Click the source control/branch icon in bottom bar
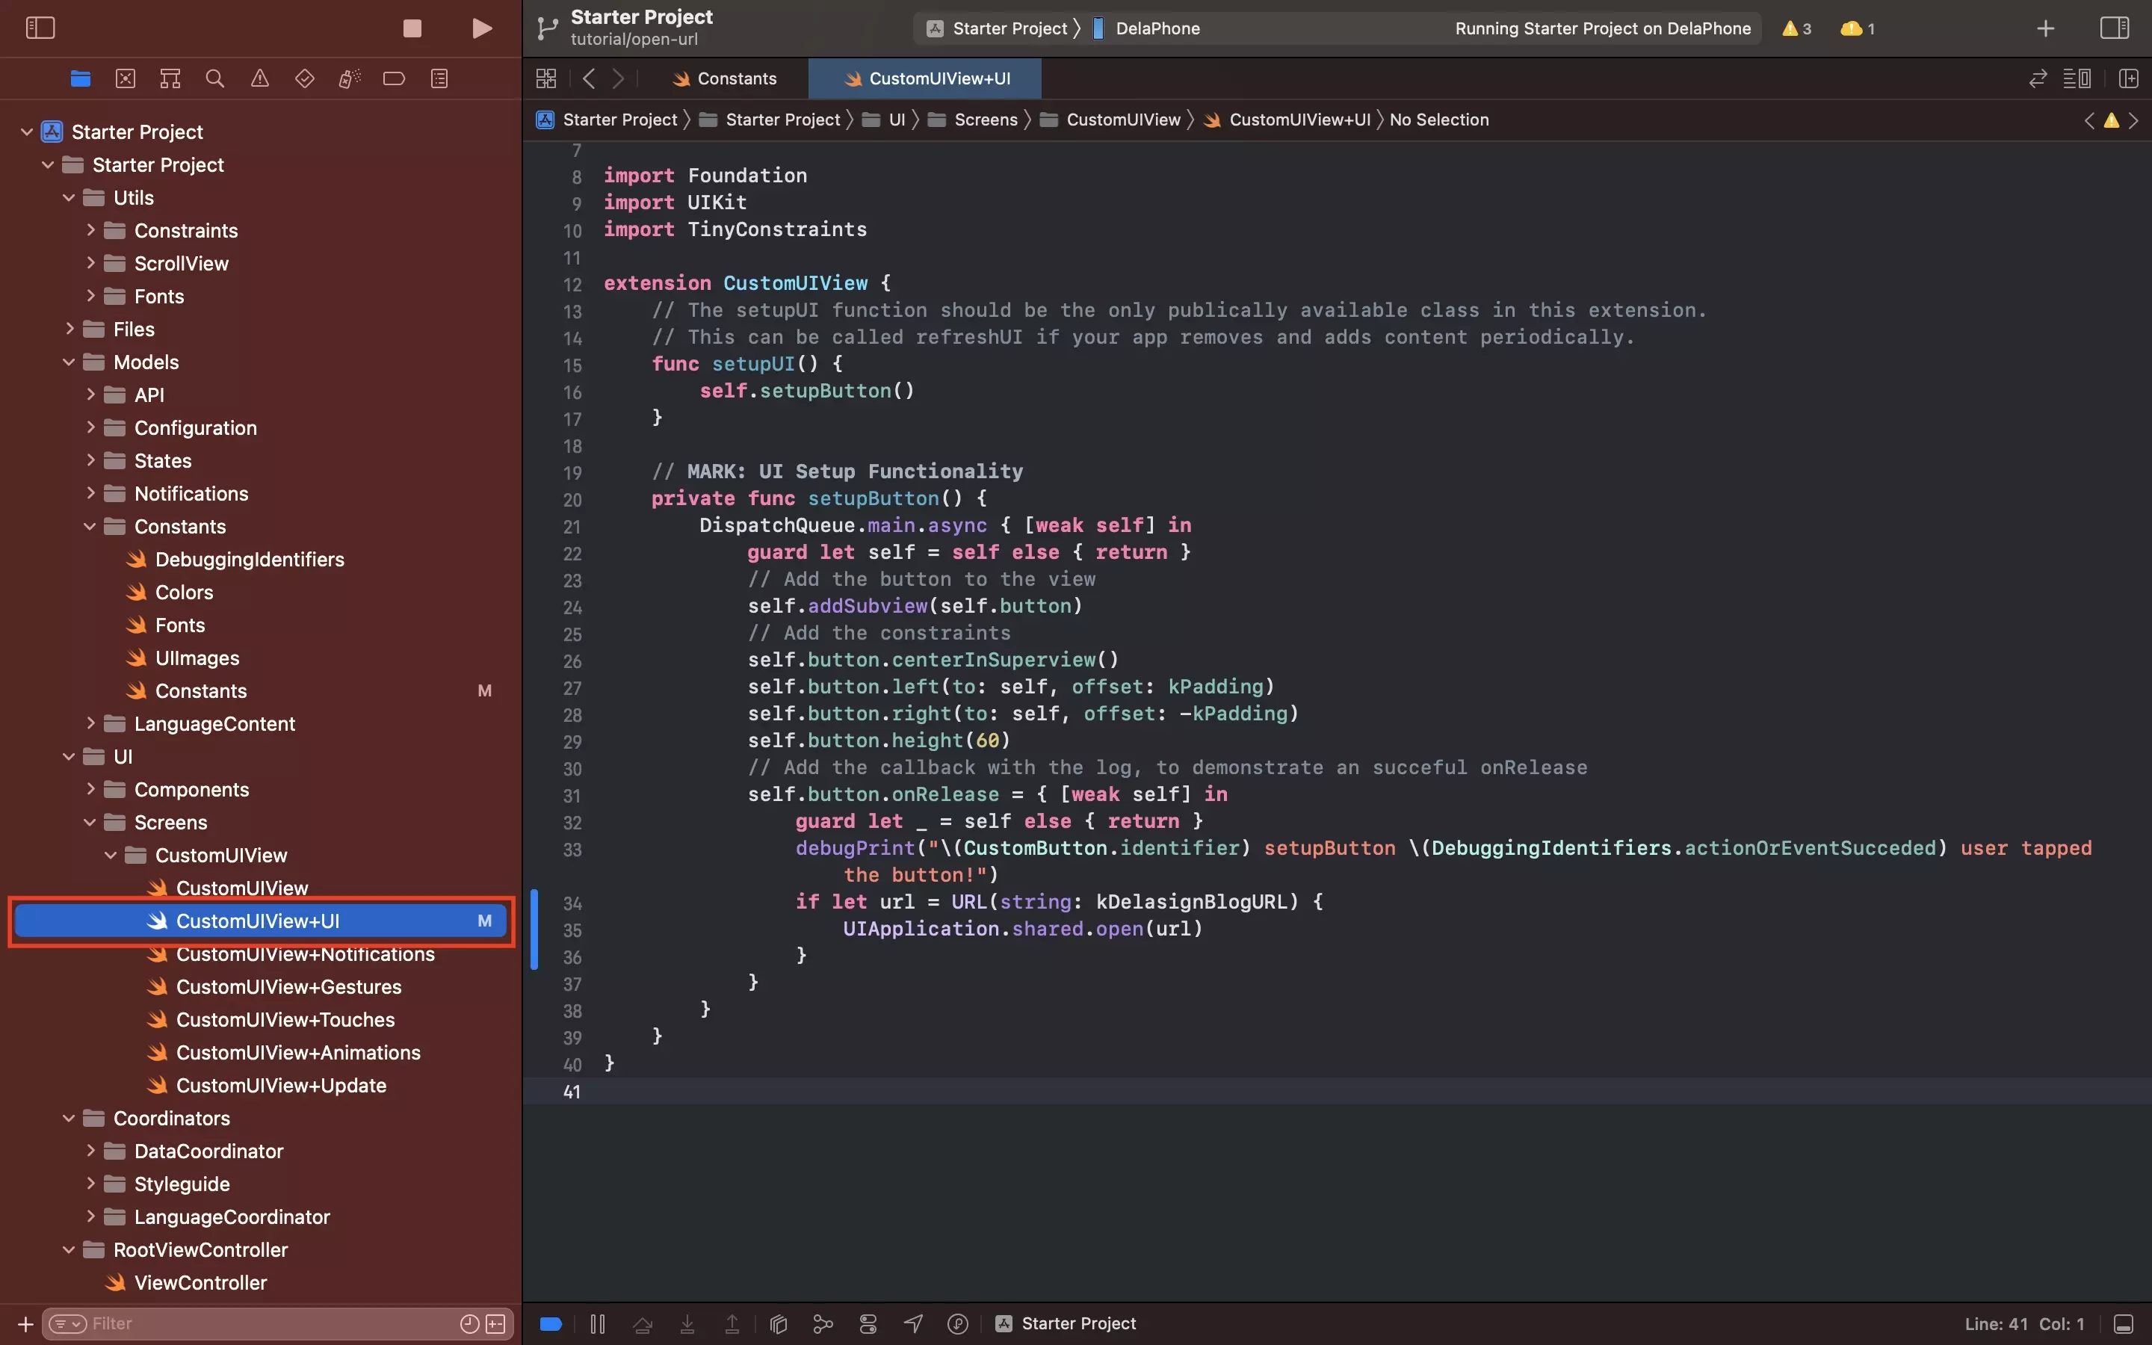 (x=821, y=1322)
